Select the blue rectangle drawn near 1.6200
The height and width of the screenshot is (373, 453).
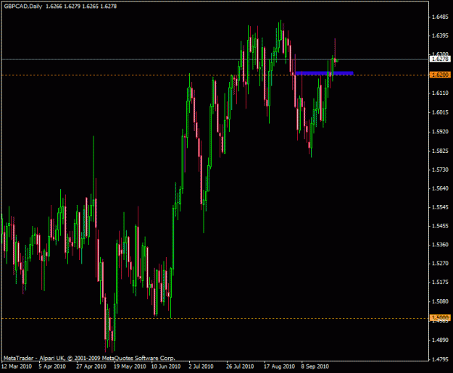324,73
